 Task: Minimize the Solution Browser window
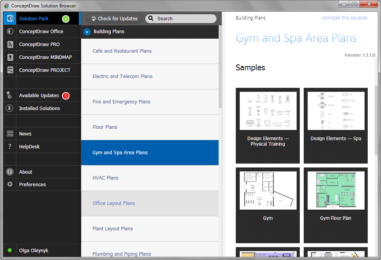tap(344, 4)
